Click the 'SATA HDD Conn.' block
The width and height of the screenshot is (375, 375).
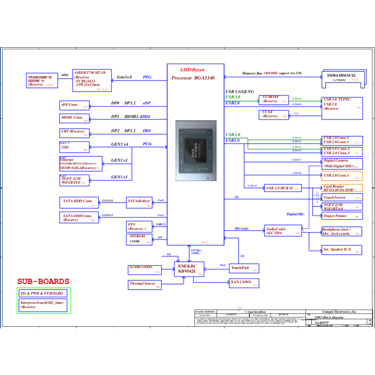tap(79, 202)
